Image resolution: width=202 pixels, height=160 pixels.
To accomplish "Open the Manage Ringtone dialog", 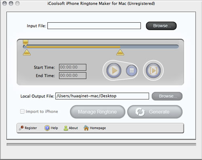I will (97, 112).
